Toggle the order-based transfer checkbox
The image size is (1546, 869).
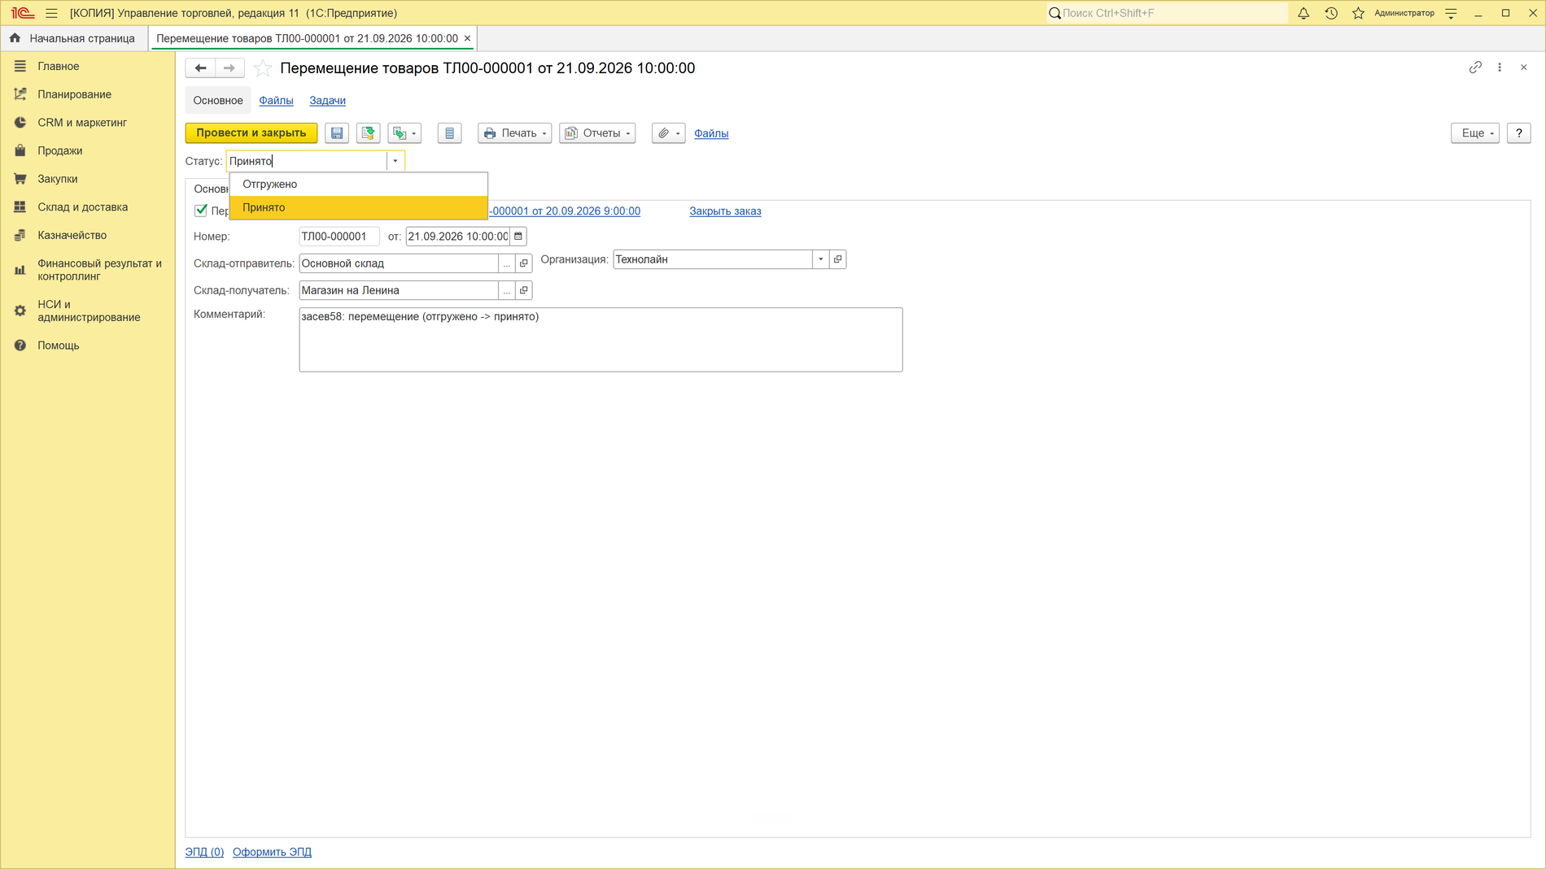pyautogui.click(x=201, y=211)
